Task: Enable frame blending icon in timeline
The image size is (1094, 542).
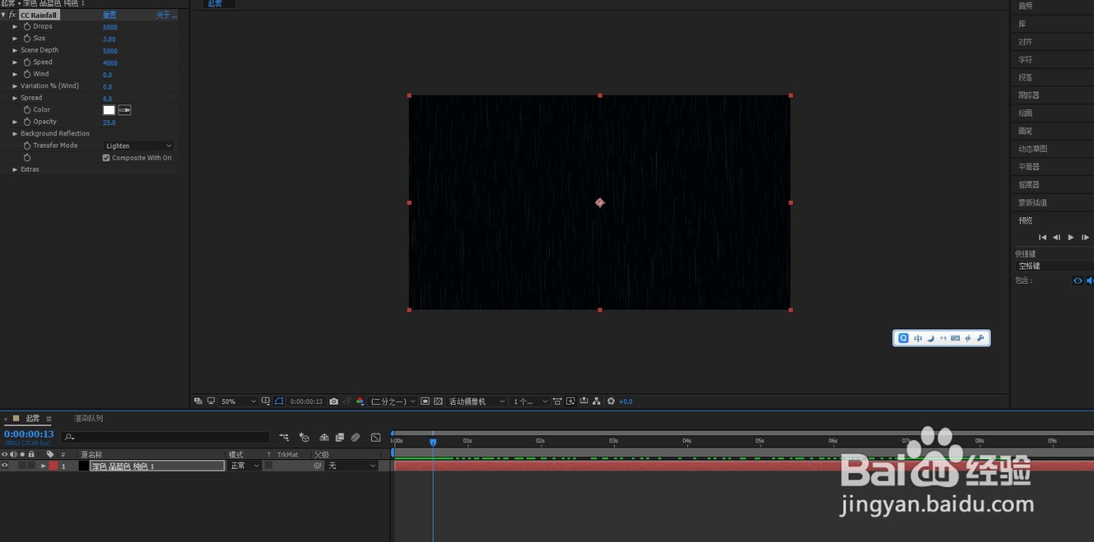Action: (340, 437)
